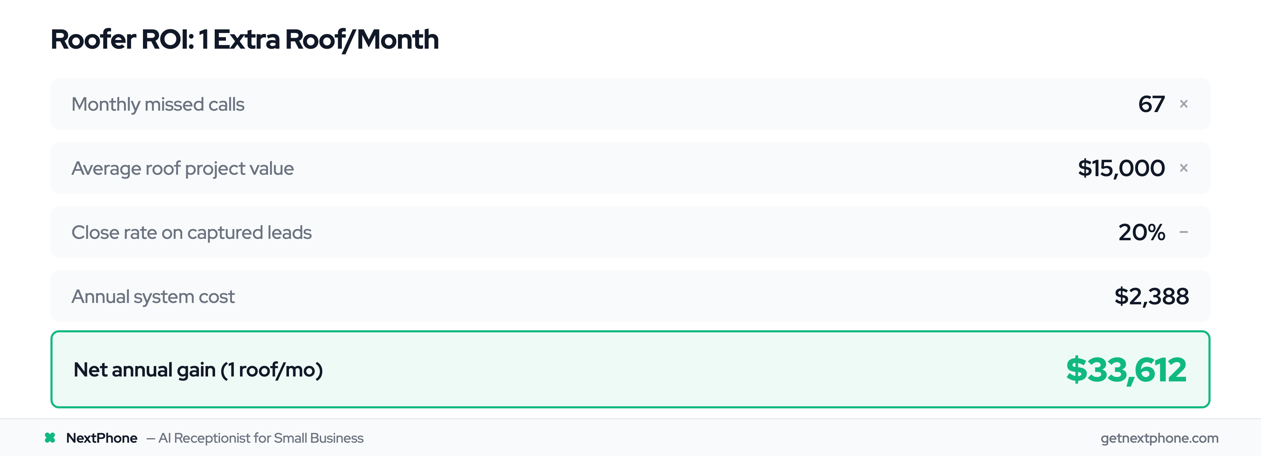Click the Annual system cost label
The width and height of the screenshot is (1261, 456).
pyautogui.click(x=153, y=297)
